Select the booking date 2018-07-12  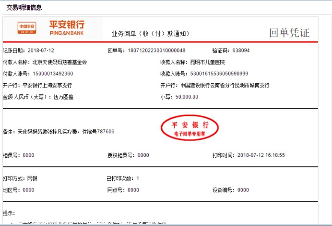click(x=41, y=50)
